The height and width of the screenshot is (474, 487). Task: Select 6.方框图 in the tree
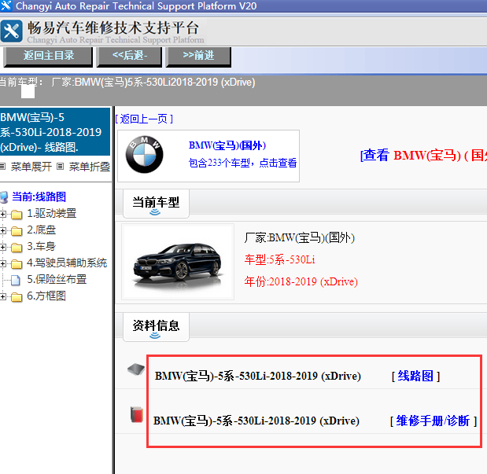tap(46, 296)
